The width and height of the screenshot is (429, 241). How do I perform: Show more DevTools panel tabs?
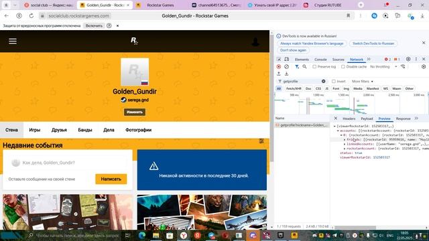369,60
